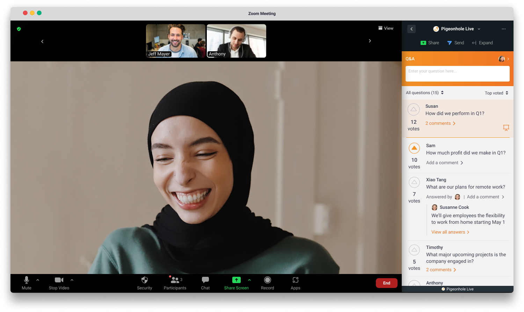
Task: Click the question input field
Action: click(457, 74)
